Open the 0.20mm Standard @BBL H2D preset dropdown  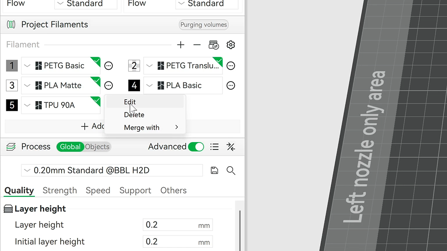click(112, 170)
